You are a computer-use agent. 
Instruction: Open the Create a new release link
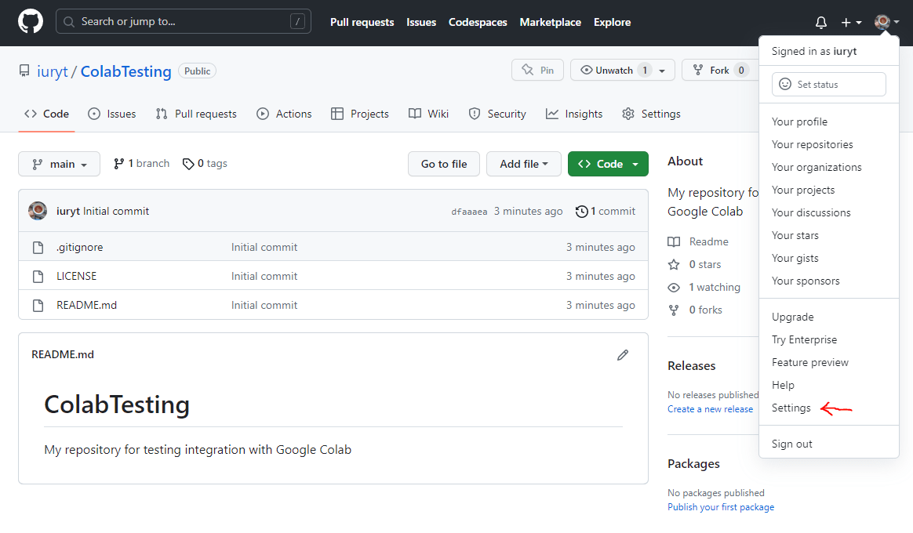coord(710,408)
